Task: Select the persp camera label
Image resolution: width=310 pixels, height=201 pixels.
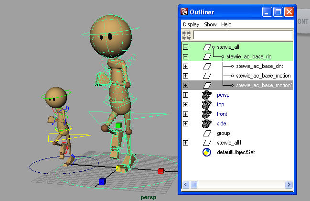Action: (223, 95)
